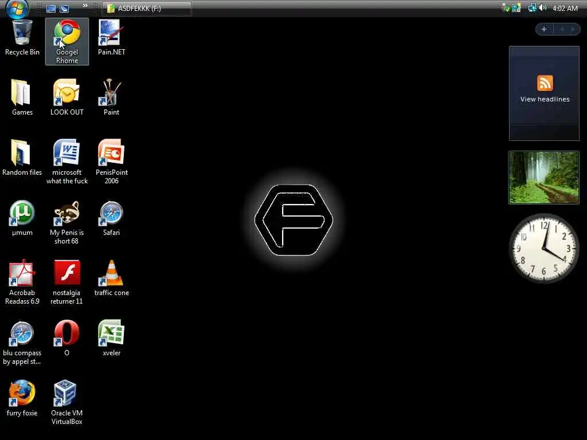Click the sidebar previous gadgets arrow
Image resolution: width=587 pixels, height=440 pixels.
562,29
